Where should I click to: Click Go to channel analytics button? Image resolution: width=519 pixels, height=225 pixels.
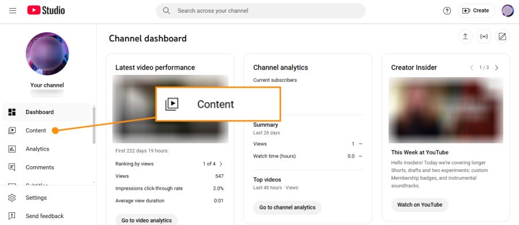pyautogui.click(x=287, y=208)
